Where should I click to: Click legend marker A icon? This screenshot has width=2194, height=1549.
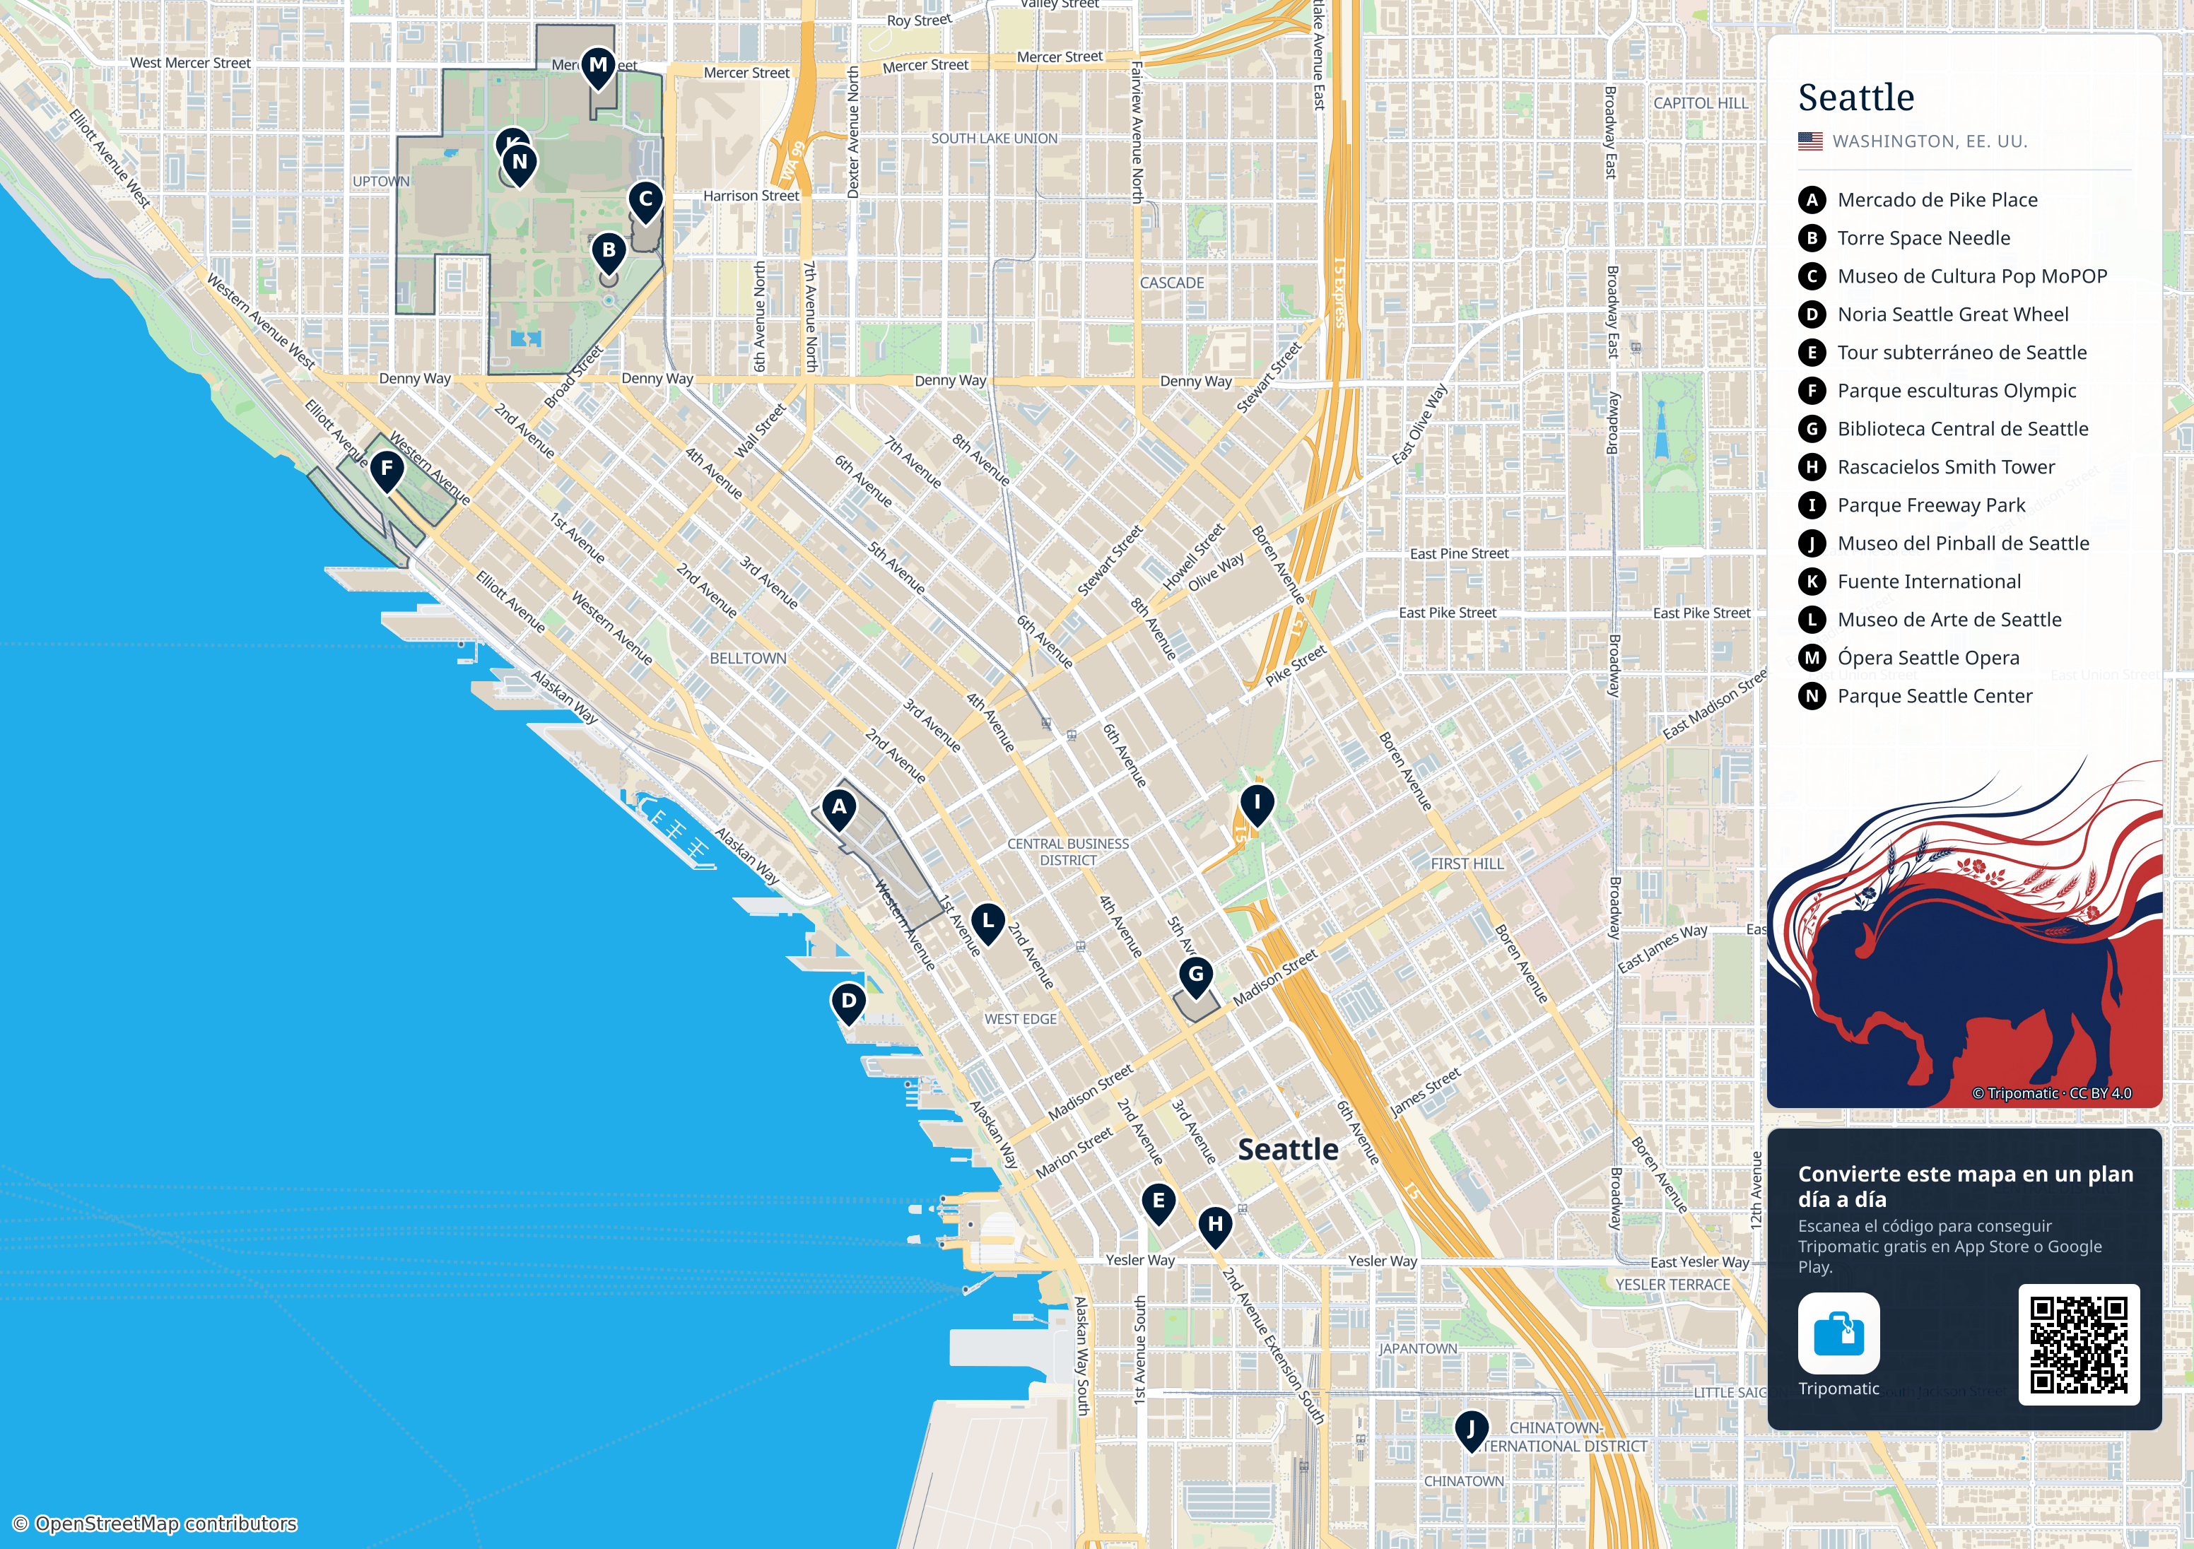coord(1812,200)
